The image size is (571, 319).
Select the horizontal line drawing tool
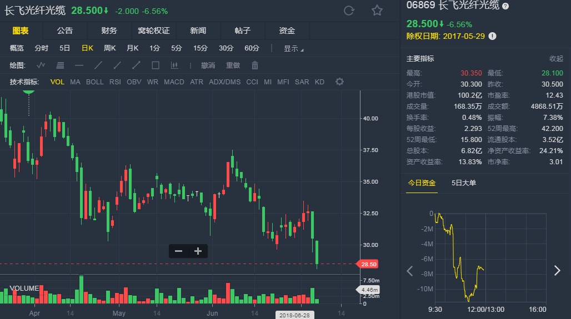[79, 65]
